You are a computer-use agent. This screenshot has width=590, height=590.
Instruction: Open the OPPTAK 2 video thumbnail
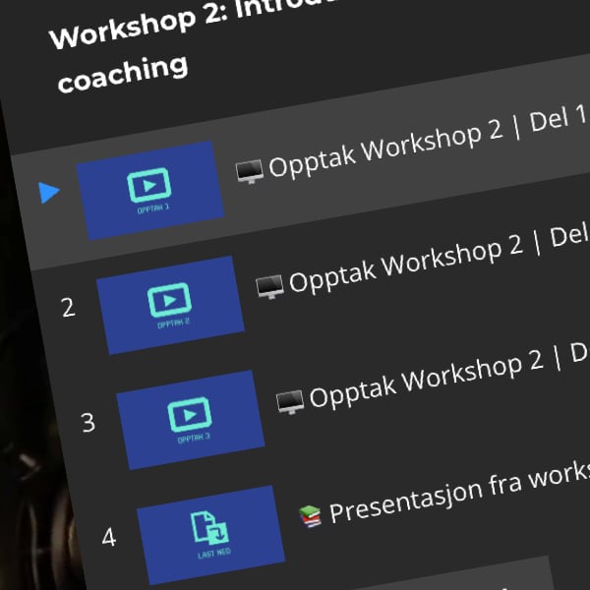tap(170, 305)
